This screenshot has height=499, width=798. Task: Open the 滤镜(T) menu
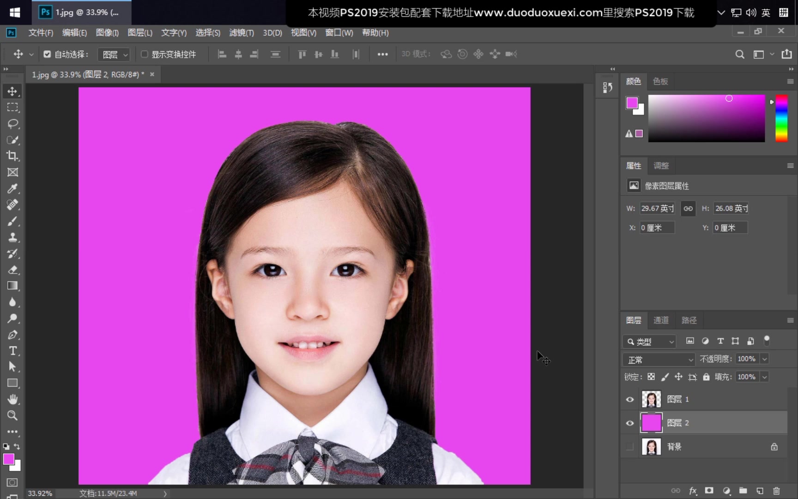tap(241, 33)
